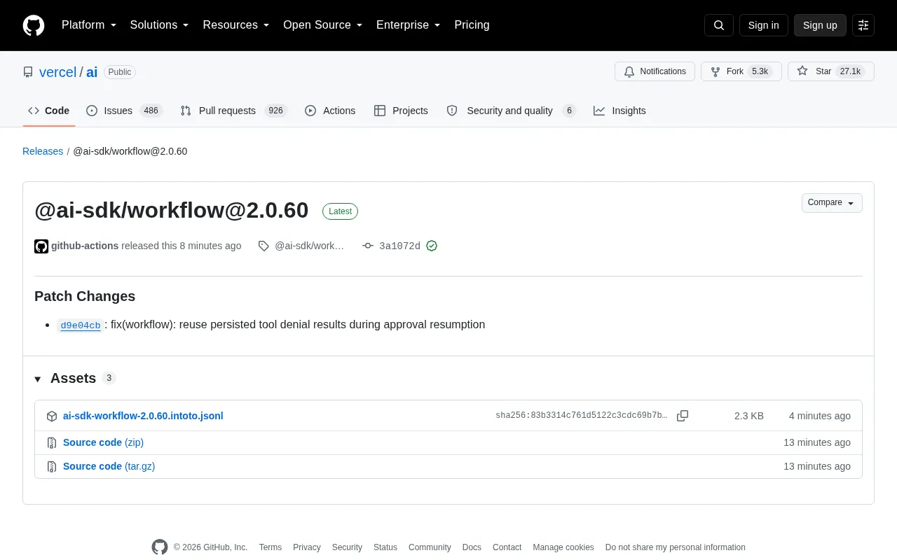Click the GitHub footer logo
The width and height of the screenshot is (897, 560).
[x=160, y=547]
